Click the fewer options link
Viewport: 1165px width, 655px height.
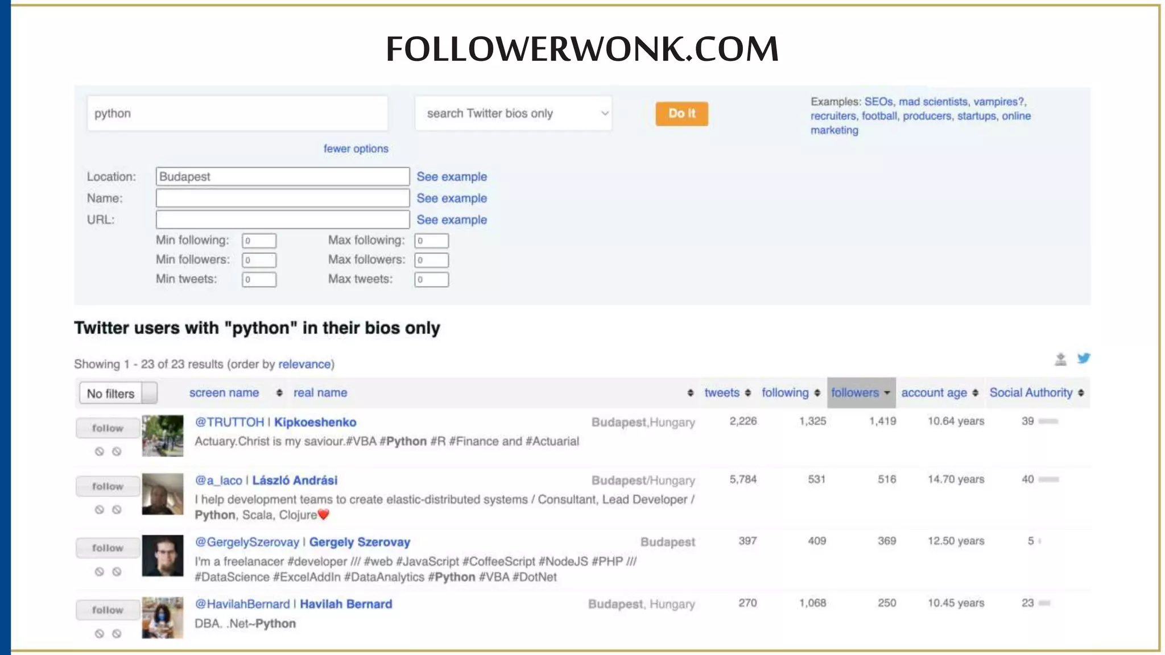(356, 149)
